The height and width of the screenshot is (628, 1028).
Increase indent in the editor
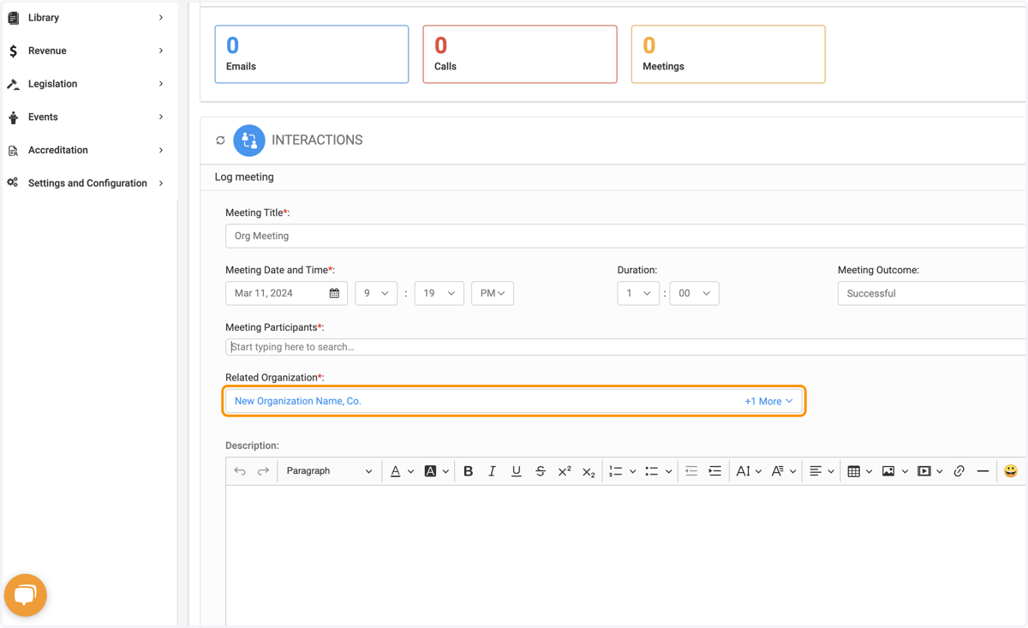pos(714,471)
